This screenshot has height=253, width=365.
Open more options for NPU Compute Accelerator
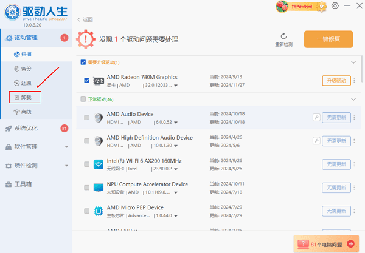[354, 187]
